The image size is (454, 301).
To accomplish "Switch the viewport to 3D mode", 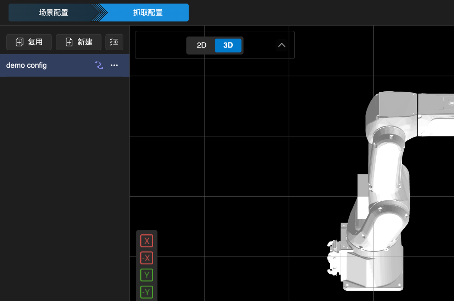I will click(228, 45).
